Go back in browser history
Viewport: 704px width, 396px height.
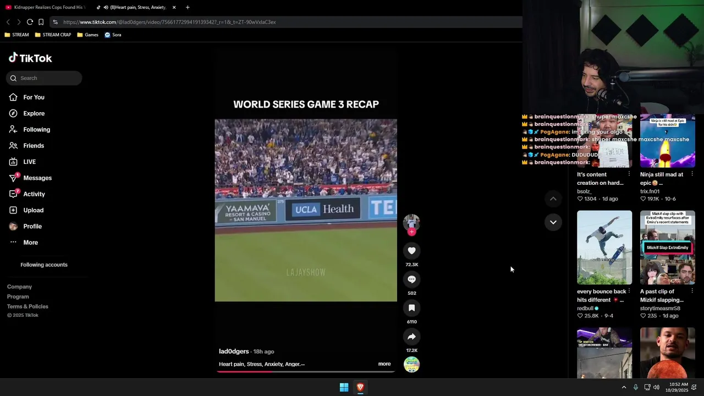[x=8, y=22]
